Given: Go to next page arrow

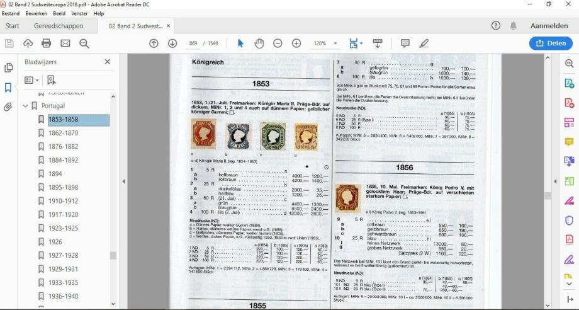Looking at the screenshot, I should pos(172,43).
